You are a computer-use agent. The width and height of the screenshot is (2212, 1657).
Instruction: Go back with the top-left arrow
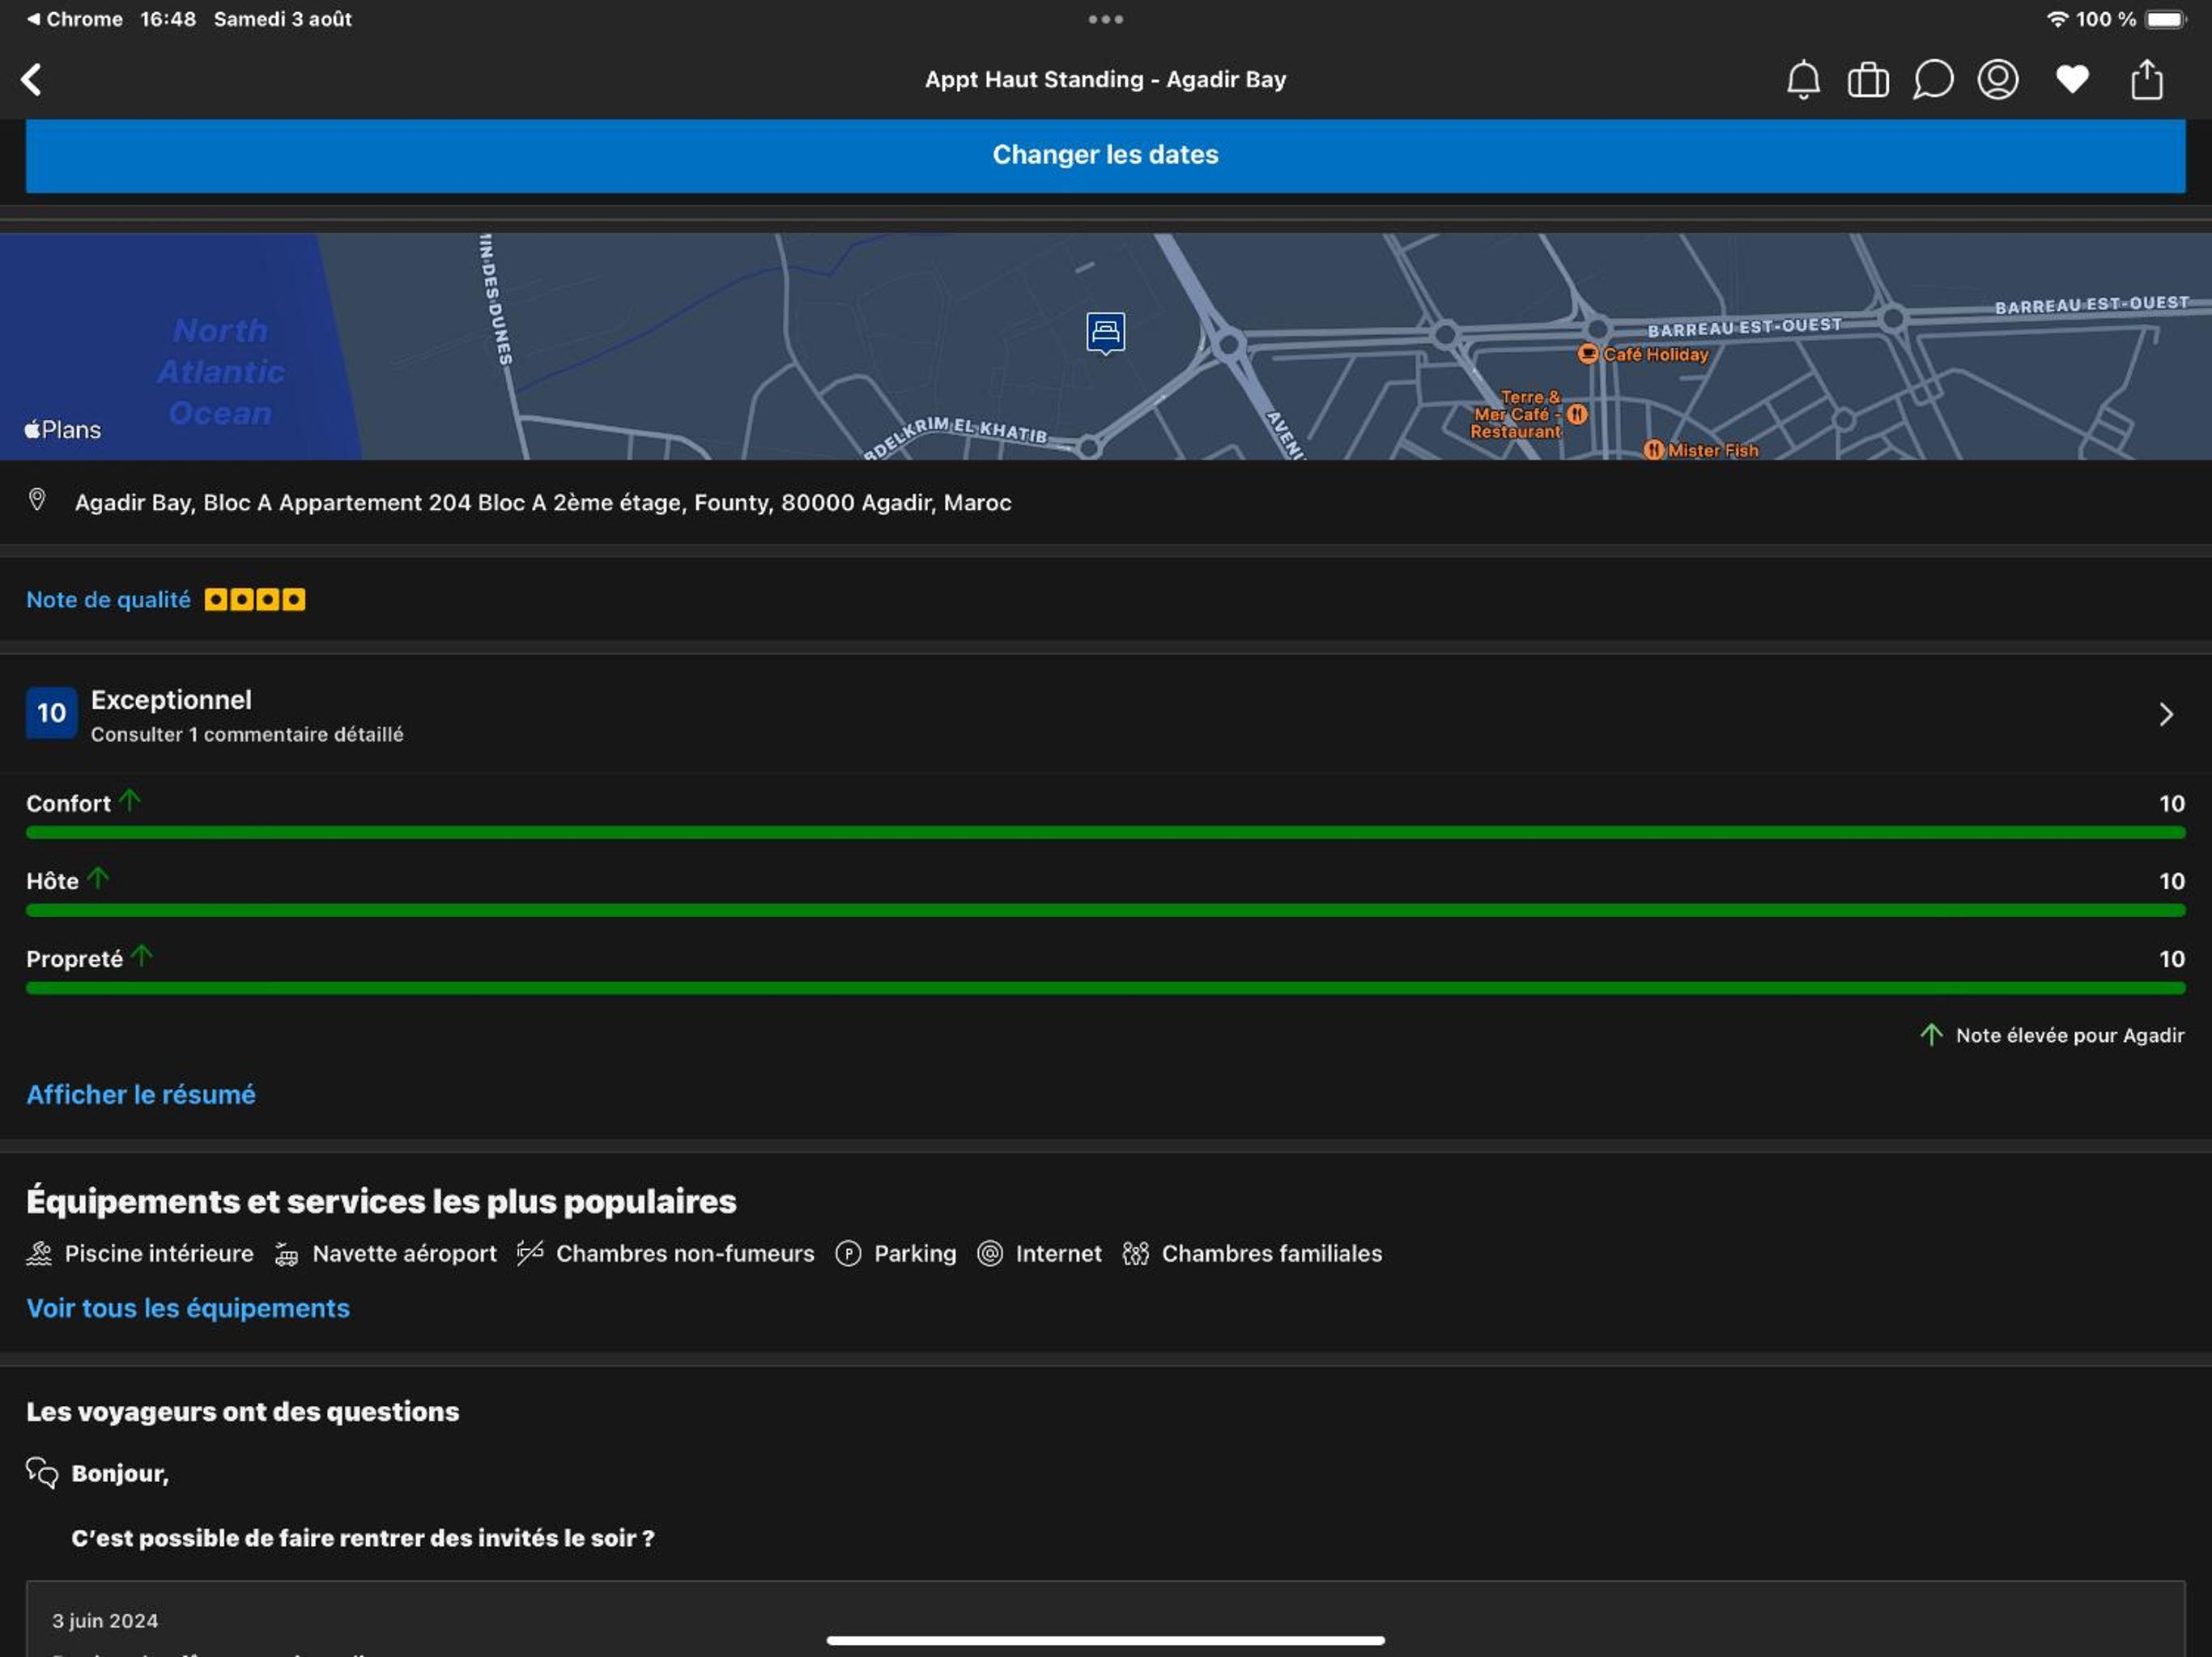pyautogui.click(x=32, y=80)
